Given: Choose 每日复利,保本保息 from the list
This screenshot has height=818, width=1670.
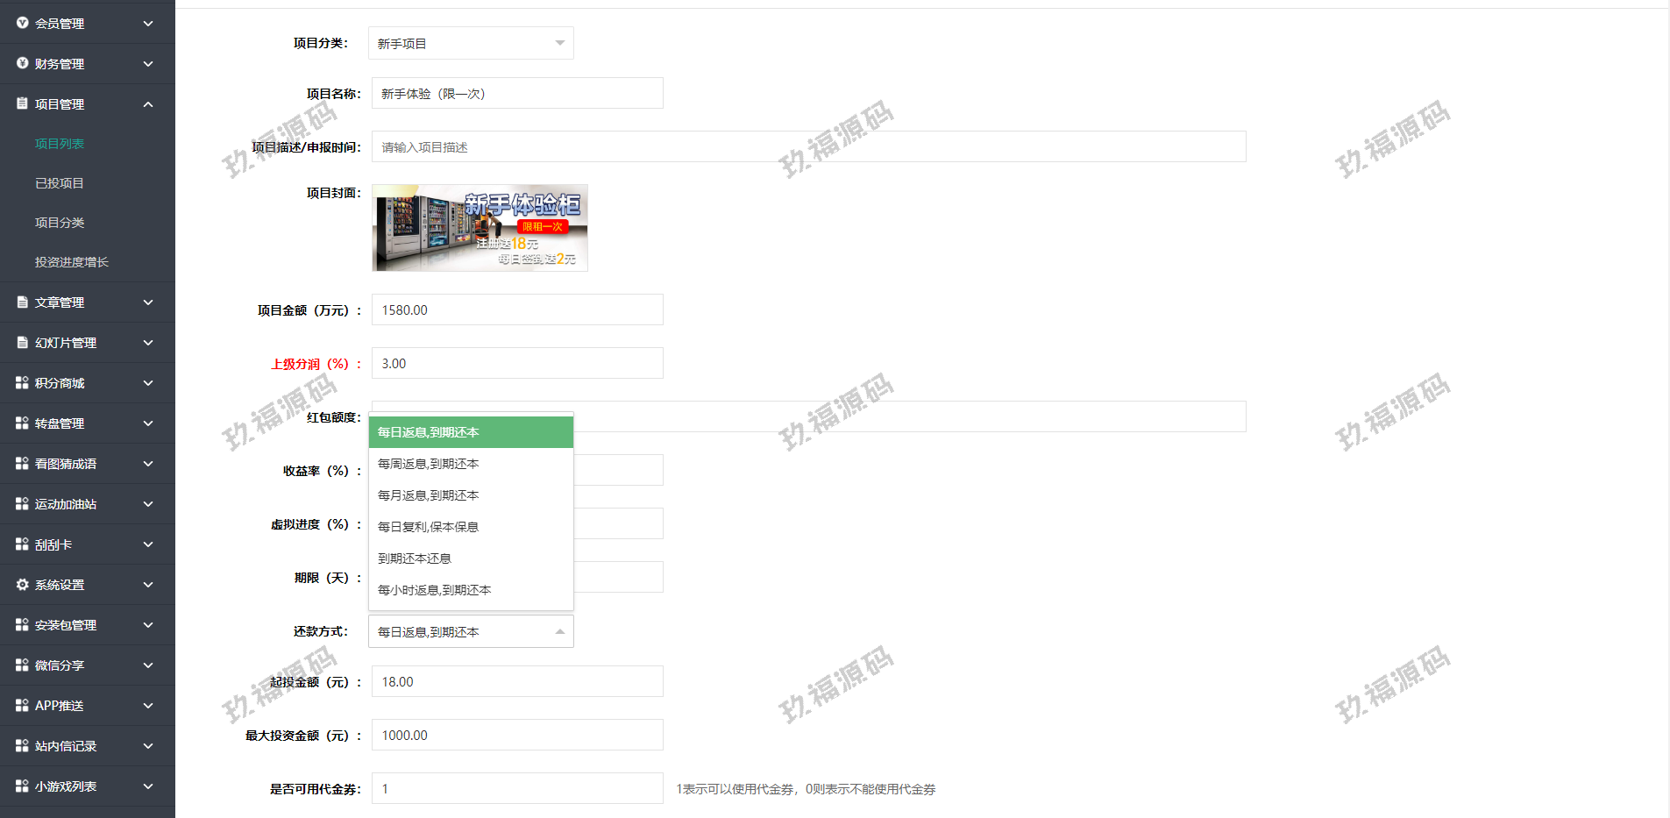Looking at the screenshot, I should [429, 527].
